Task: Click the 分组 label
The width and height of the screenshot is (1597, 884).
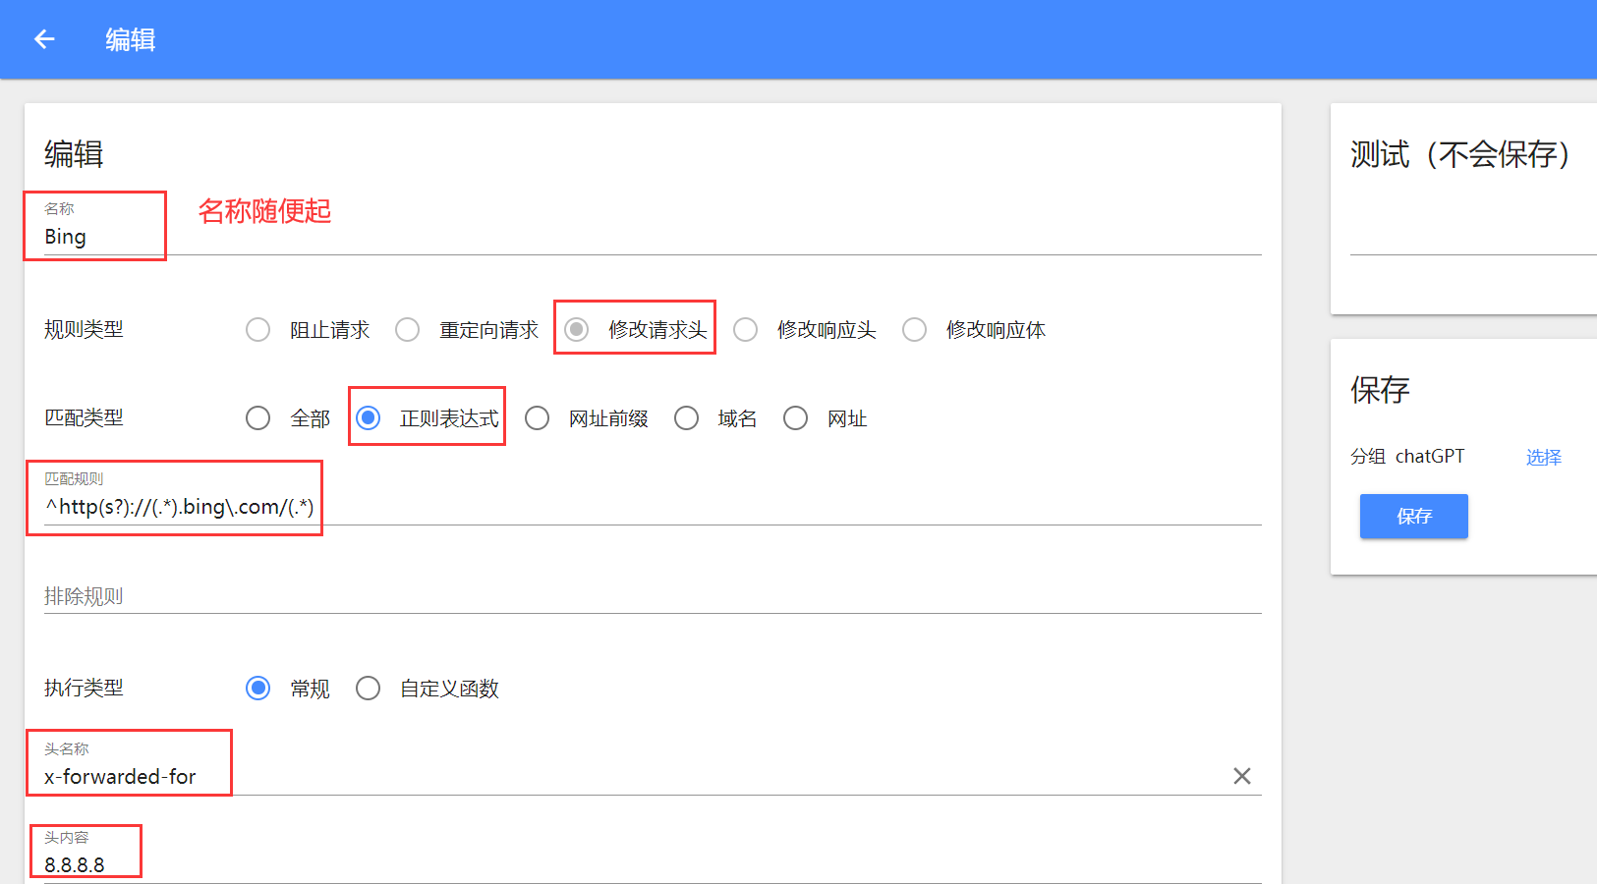Action: 1368,456
